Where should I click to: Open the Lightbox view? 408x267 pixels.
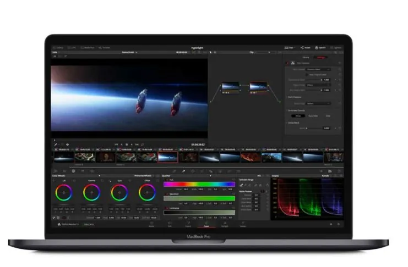(x=336, y=48)
